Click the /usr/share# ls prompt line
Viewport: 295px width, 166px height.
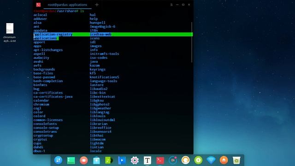coord(59,11)
